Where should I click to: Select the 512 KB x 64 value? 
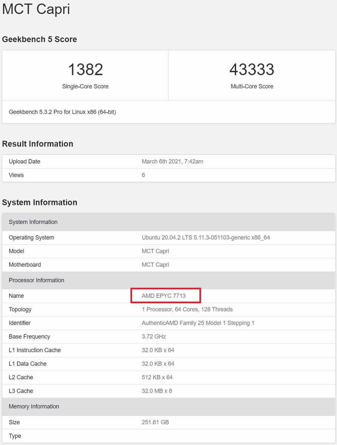click(157, 378)
